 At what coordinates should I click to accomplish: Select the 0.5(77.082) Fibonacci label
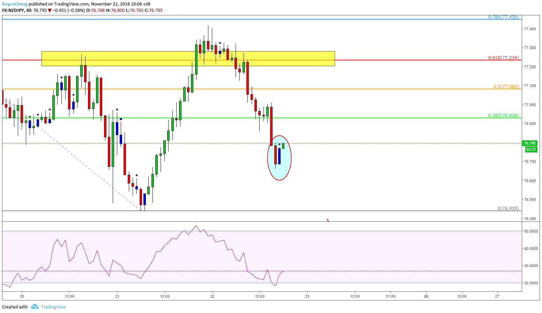(506, 86)
